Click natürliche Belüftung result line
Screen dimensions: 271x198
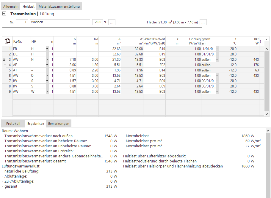click(x=59, y=171)
